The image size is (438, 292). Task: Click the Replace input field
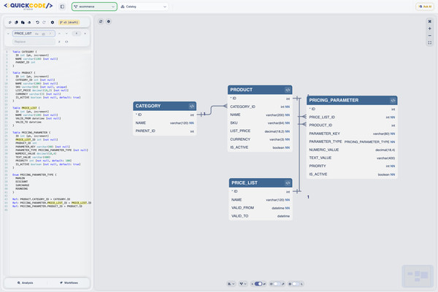(x=34, y=42)
